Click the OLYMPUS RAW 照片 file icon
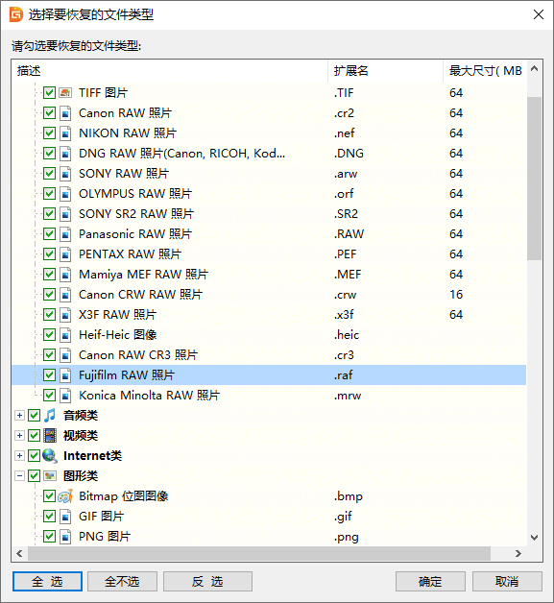Screen dimensions: 554x603 (x=65, y=193)
